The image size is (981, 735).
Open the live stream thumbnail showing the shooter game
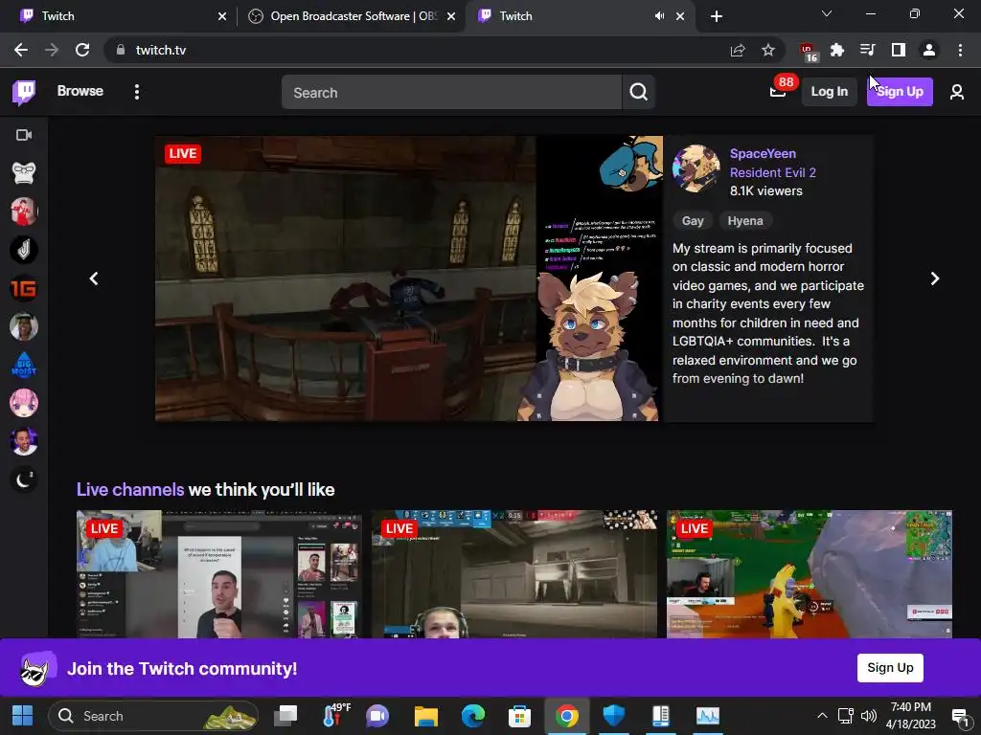click(514, 574)
